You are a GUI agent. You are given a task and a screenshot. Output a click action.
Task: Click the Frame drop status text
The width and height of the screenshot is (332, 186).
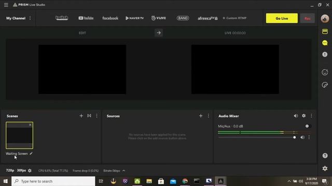click(x=86, y=171)
